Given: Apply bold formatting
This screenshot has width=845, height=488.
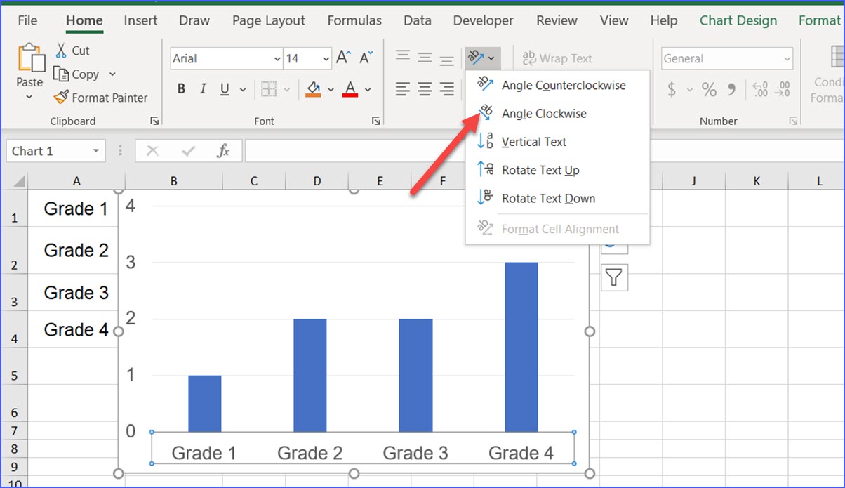Looking at the screenshot, I should click(x=181, y=88).
